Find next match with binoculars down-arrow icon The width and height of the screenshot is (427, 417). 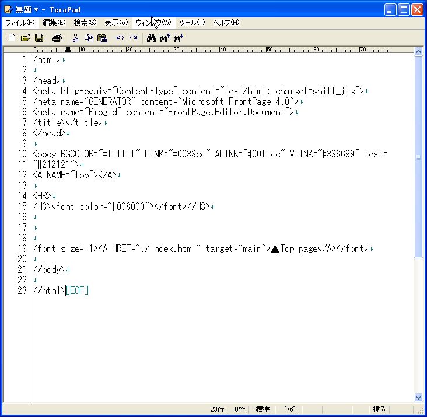click(178, 38)
